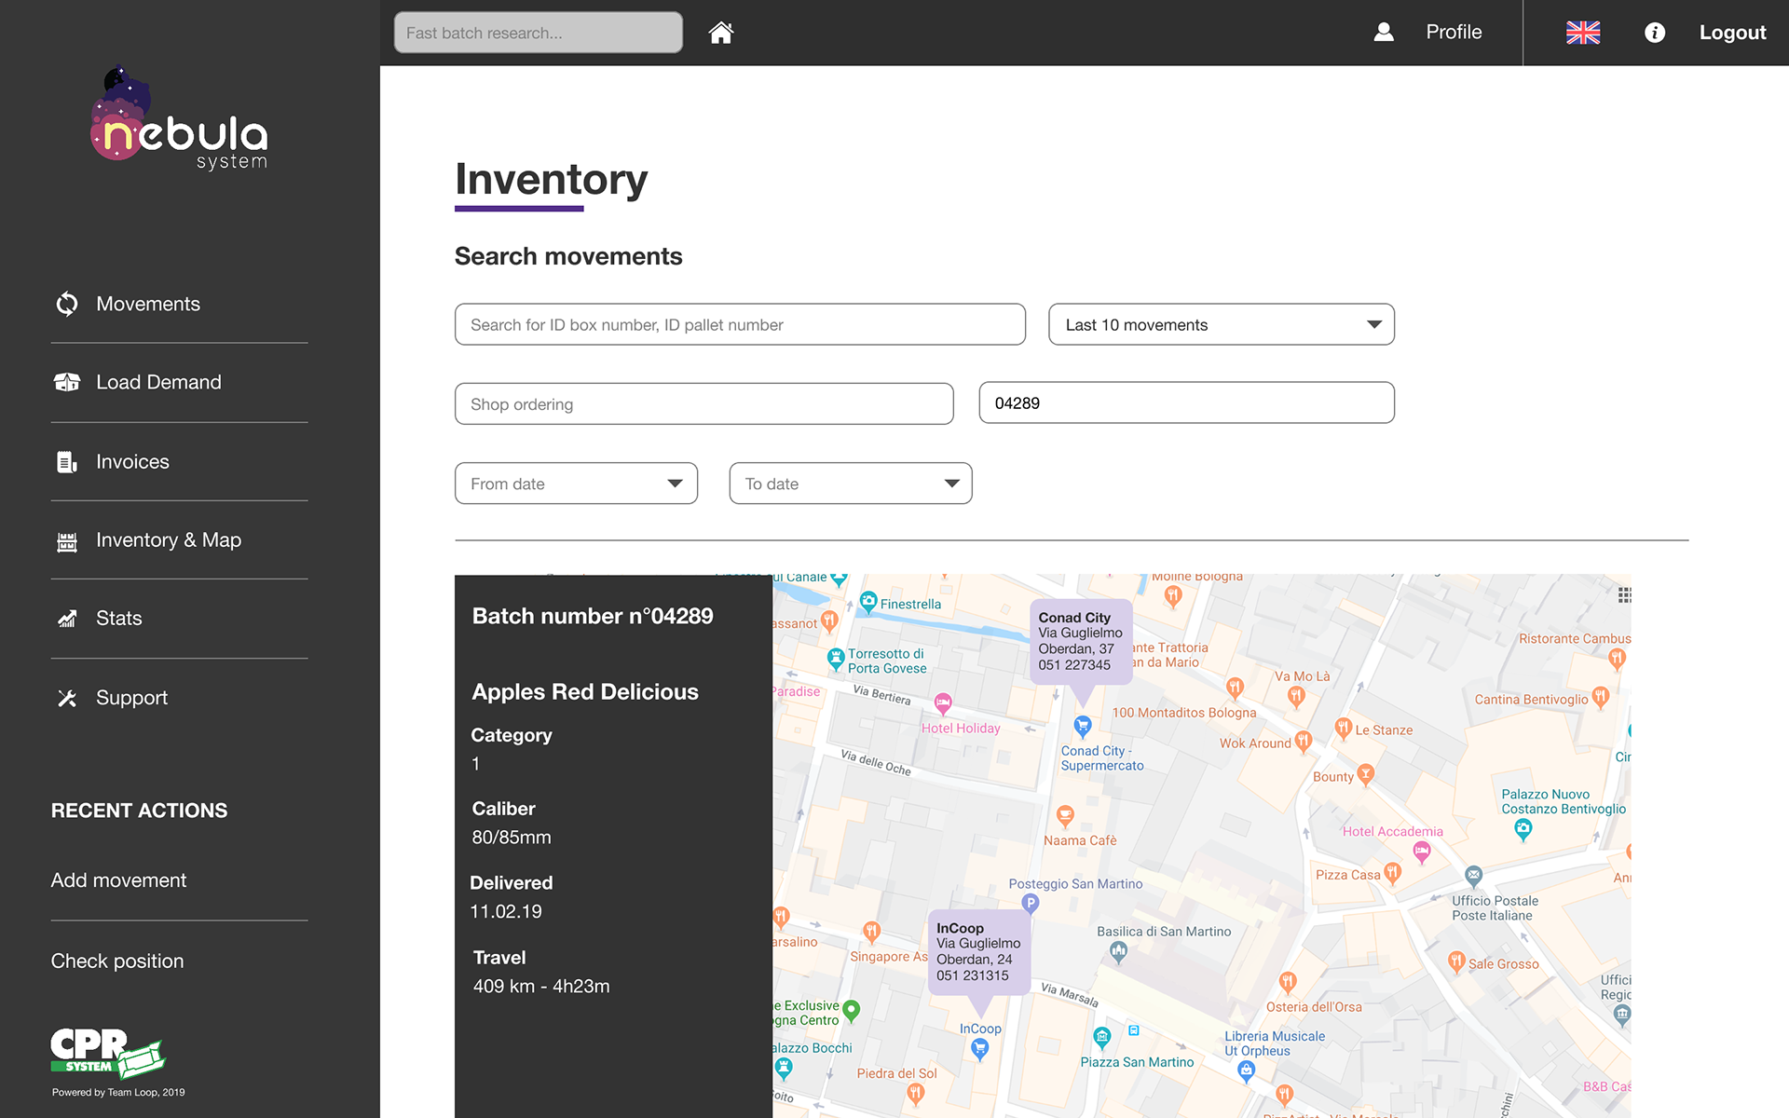Click the Load Demand box icon
This screenshot has width=1789, height=1118.
pyautogui.click(x=67, y=382)
